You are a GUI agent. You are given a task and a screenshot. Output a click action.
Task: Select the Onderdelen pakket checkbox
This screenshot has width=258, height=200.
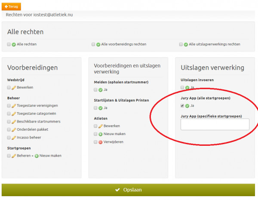9,129
